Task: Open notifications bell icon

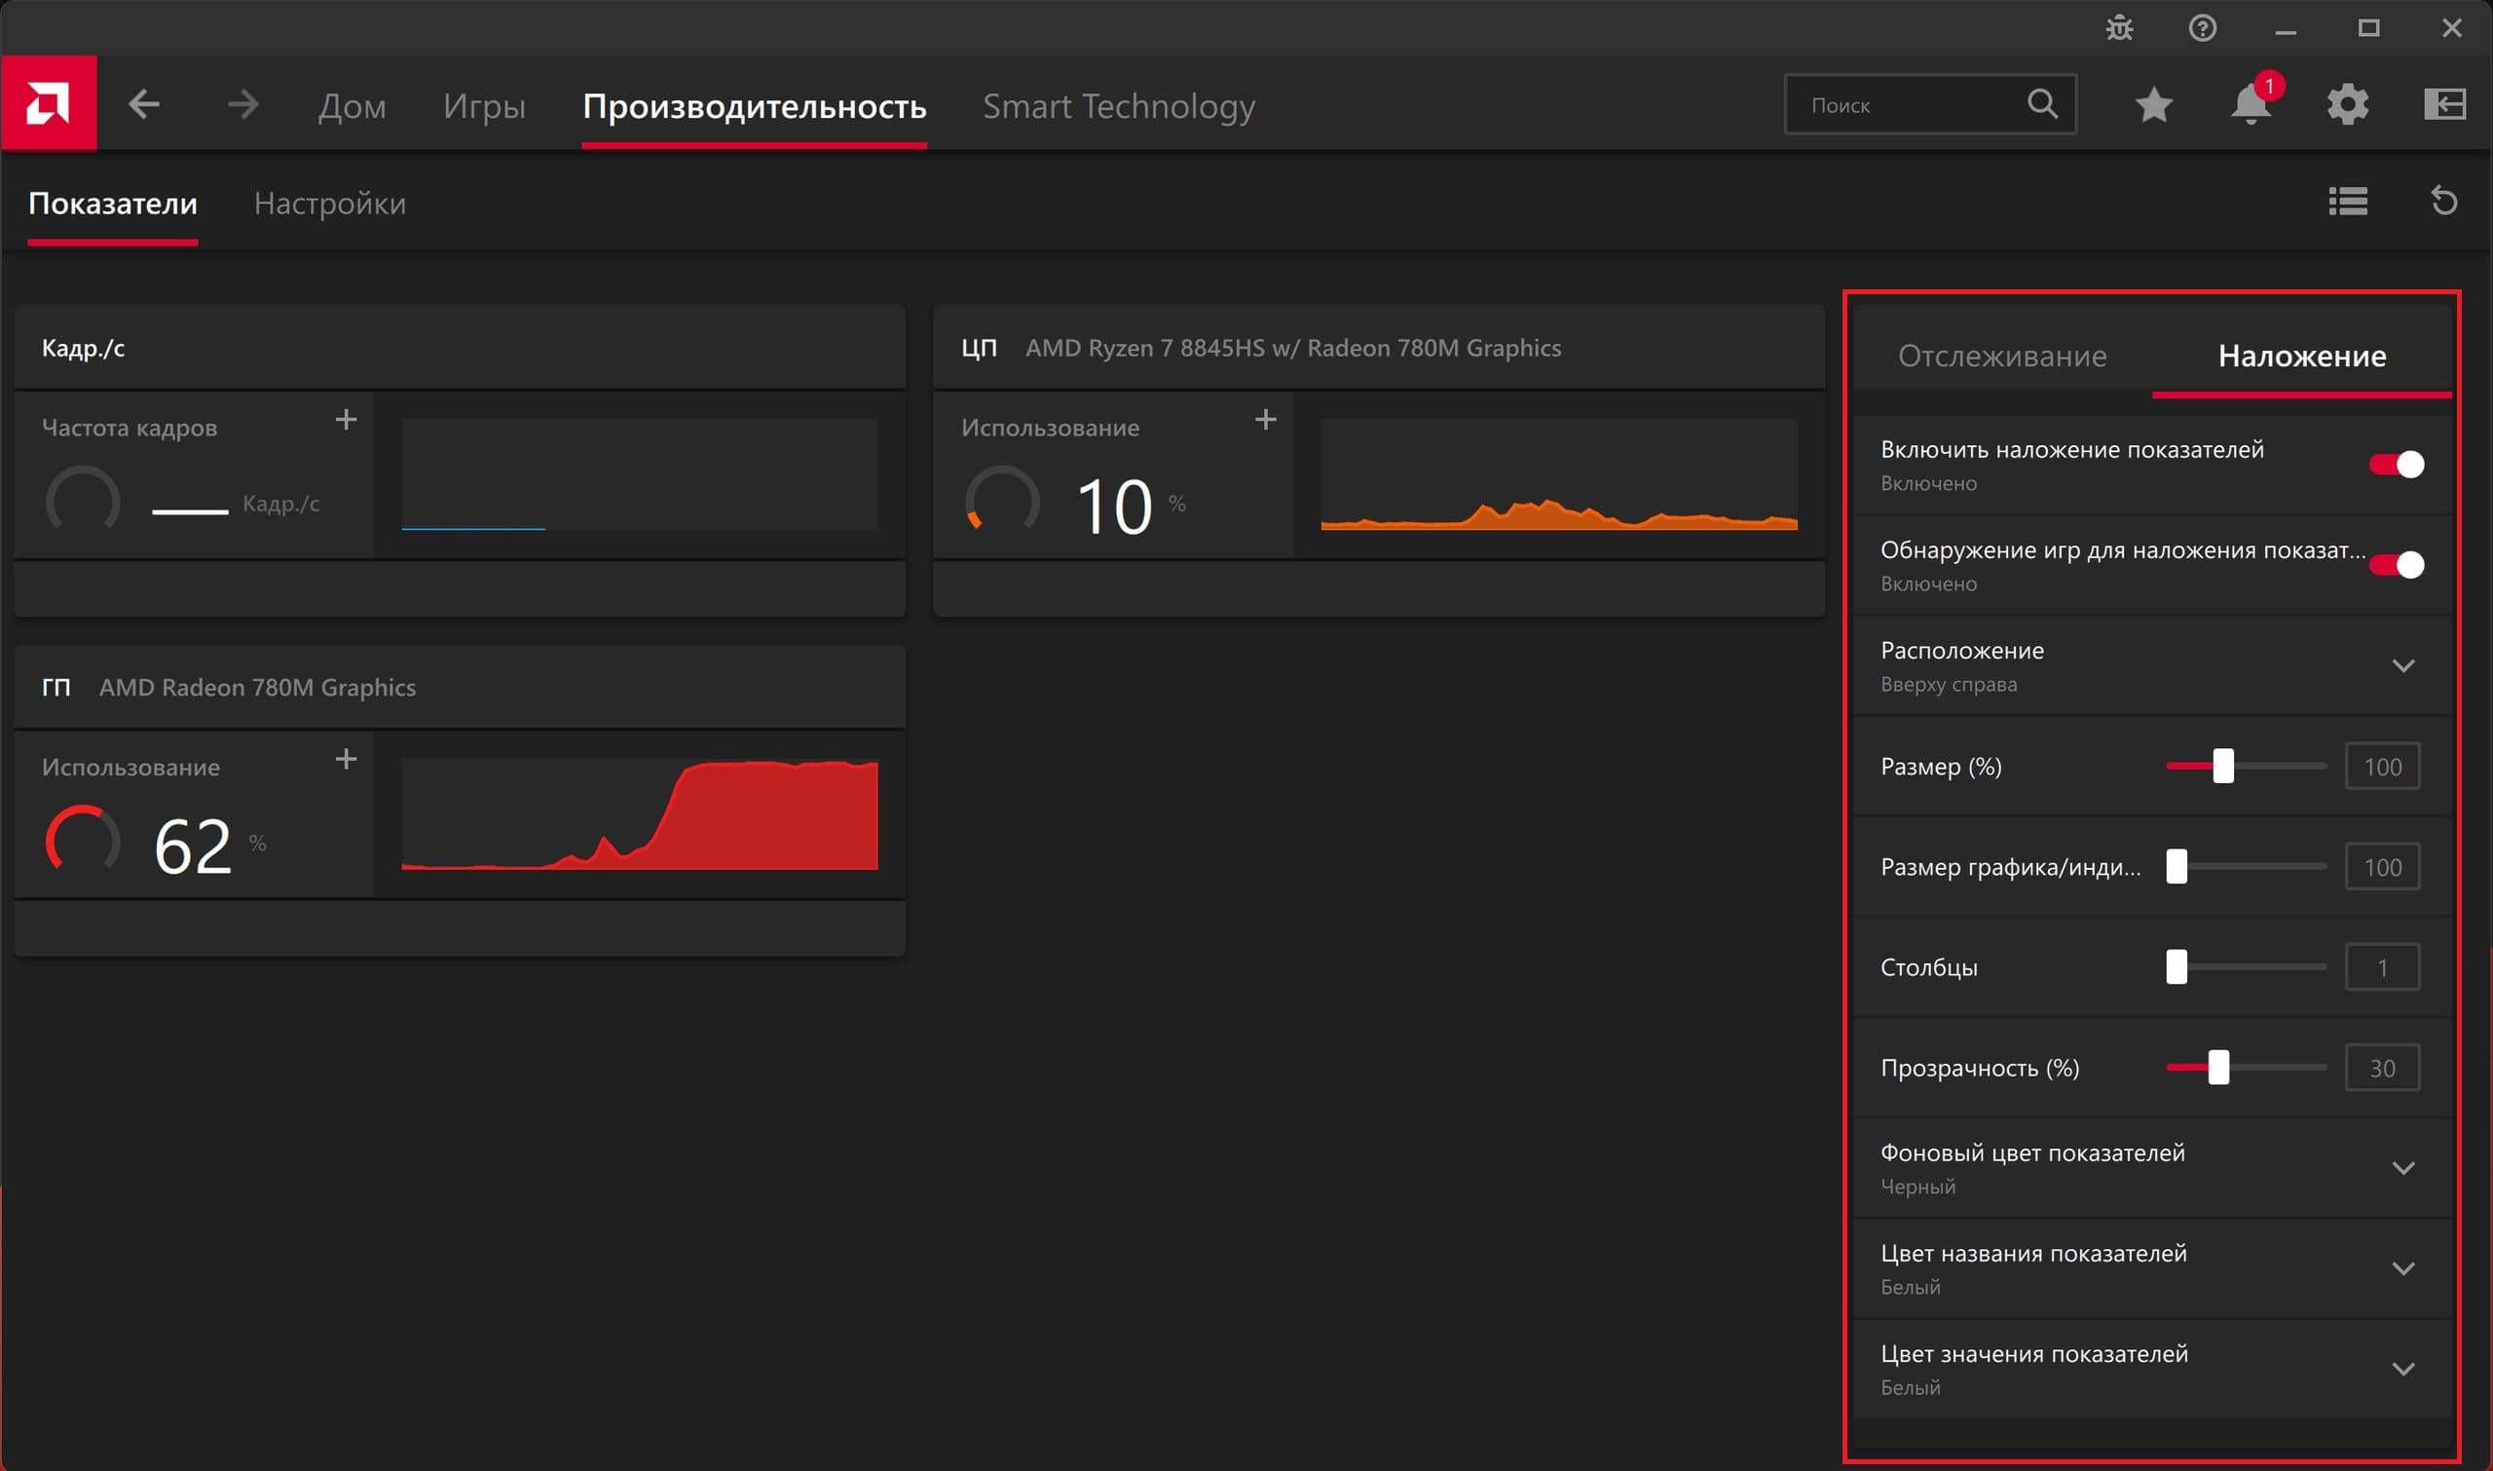Action: point(2251,104)
